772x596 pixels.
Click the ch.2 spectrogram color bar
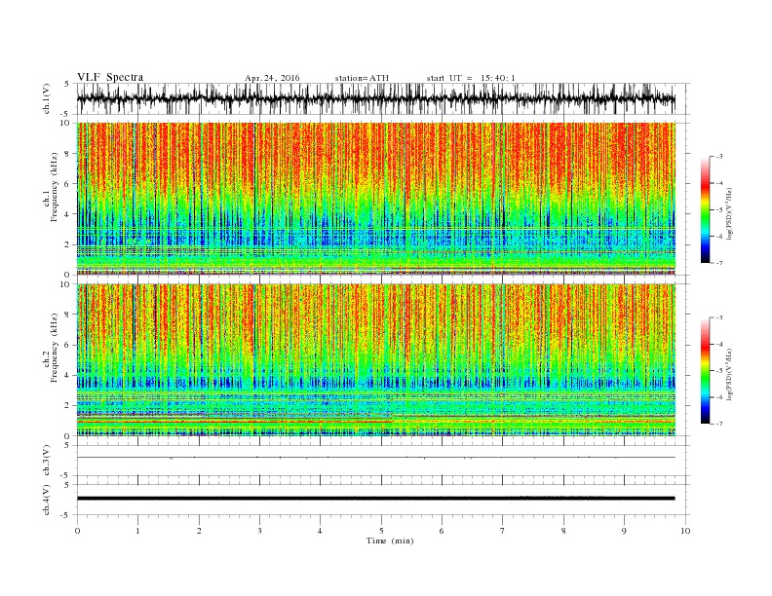pos(705,370)
